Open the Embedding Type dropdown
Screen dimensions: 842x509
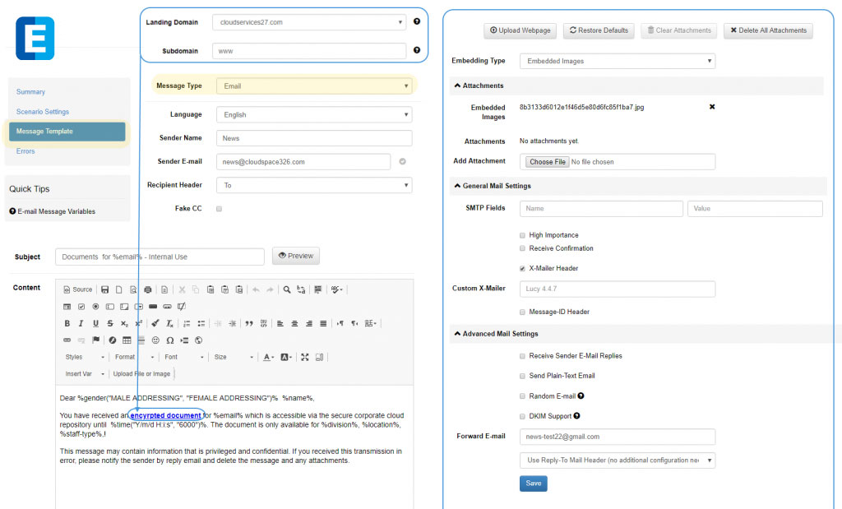tap(617, 61)
